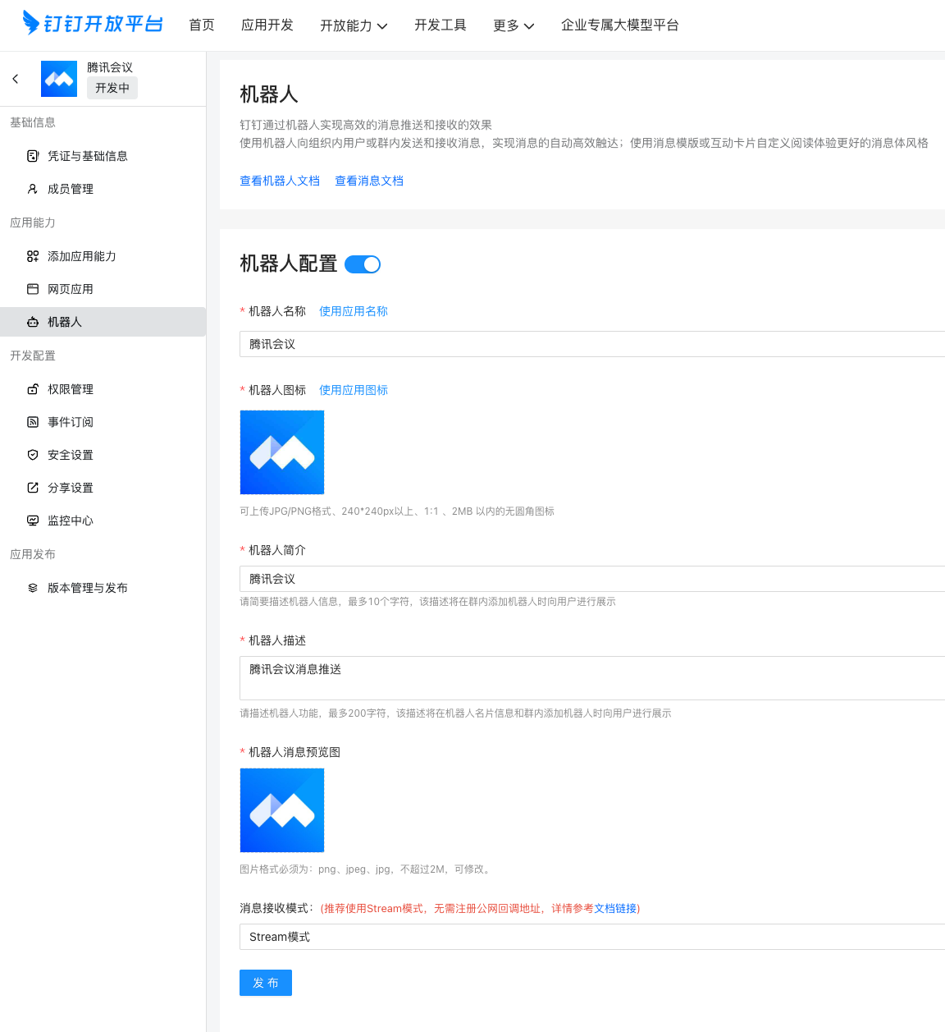Click the DingTalk Open Platform logo

93,23
